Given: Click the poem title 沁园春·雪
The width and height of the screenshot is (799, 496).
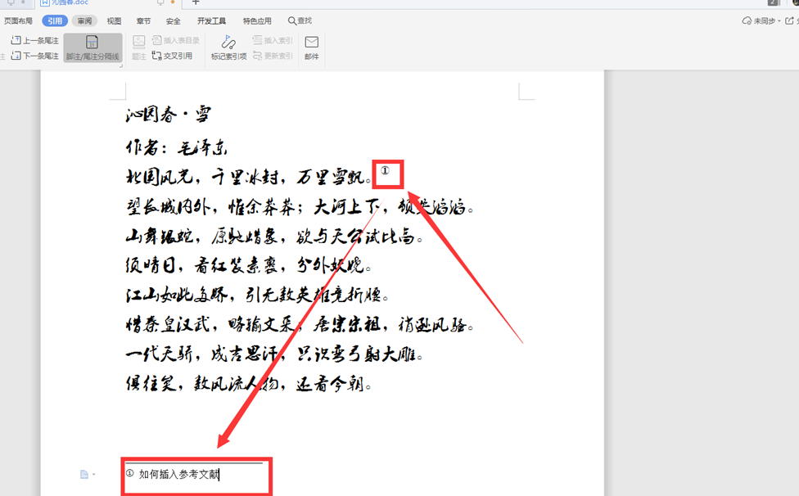Looking at the screenshot, I should click(169, 114).
